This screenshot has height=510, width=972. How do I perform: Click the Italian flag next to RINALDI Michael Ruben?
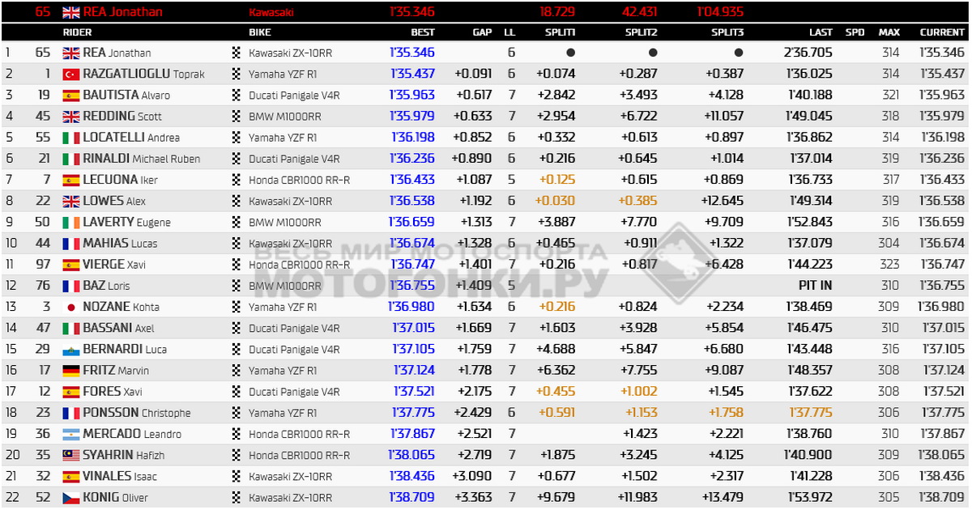point(71,159)
